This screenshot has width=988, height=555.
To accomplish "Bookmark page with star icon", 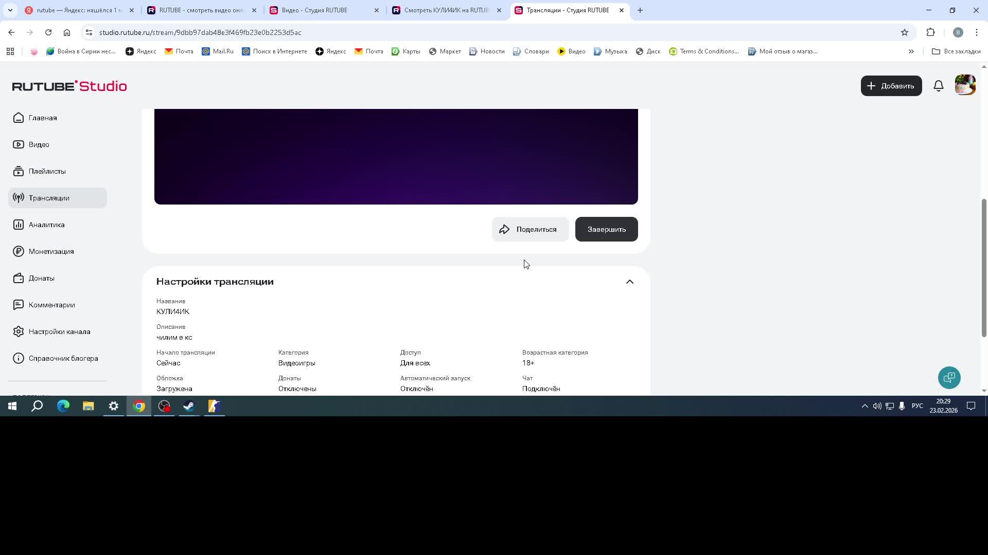I will point(905,32).
